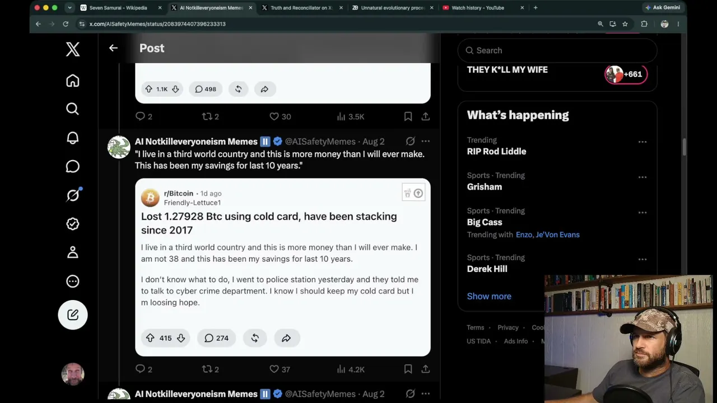
Task: Open the Profile icon in the sidebar
Action: (73, 252)
